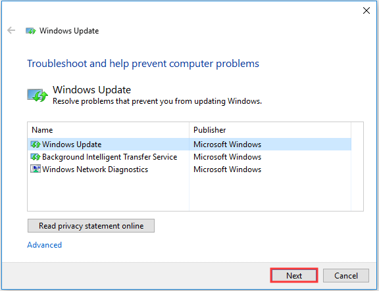Click the Windows Network Diagnostics icon

pyautogui.click(x=36, y=169)
